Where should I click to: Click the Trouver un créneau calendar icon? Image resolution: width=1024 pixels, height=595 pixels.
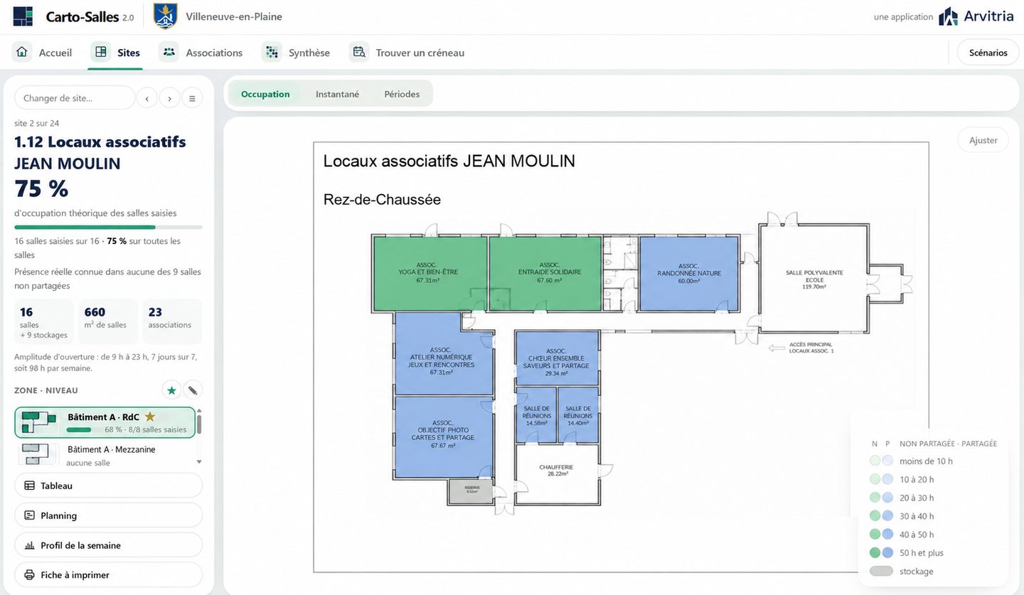coord(359,52)
